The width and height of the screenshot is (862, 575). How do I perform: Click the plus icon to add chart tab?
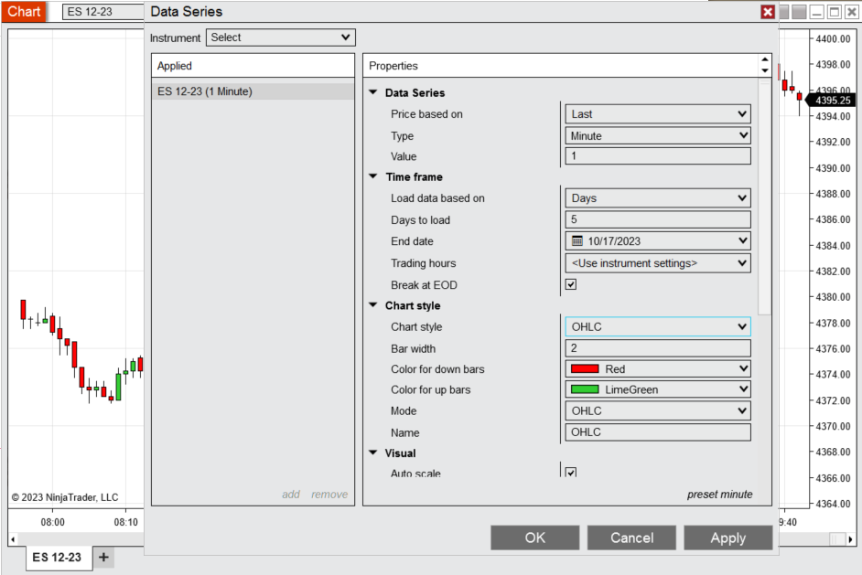(103, 557)
